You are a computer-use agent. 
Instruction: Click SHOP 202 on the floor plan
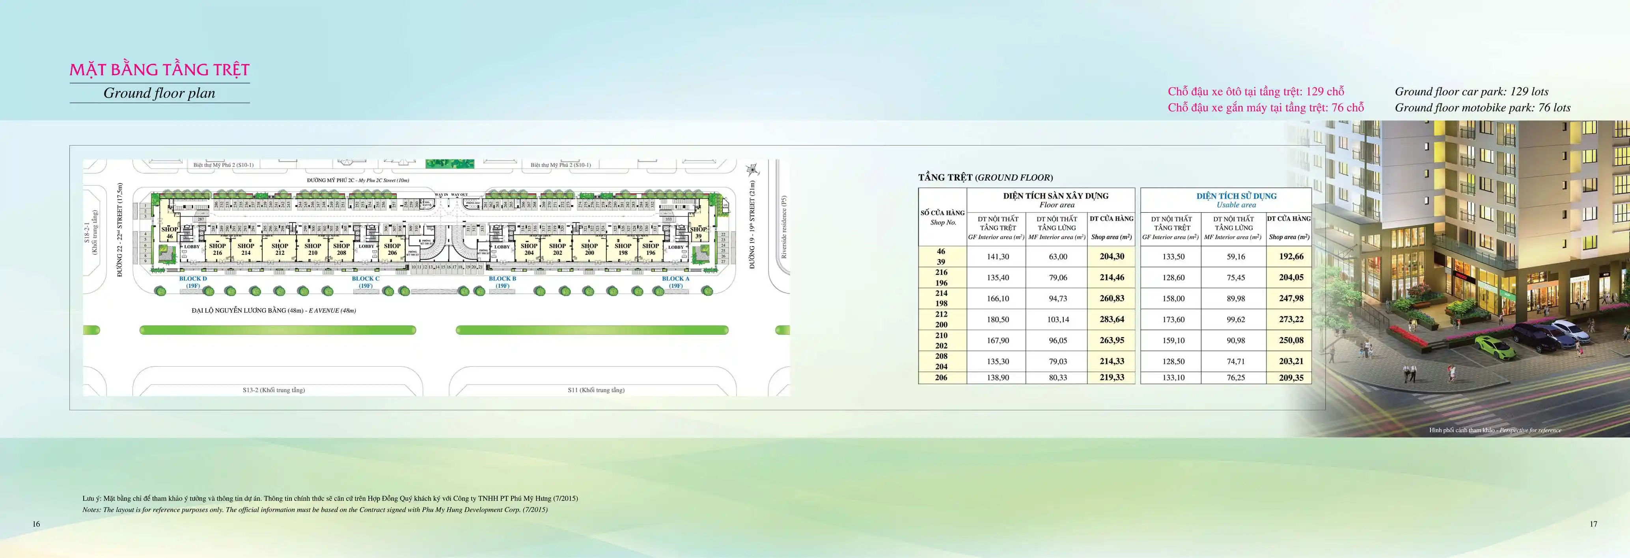[558, 249]
